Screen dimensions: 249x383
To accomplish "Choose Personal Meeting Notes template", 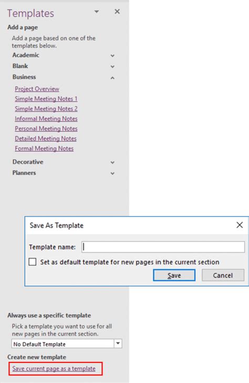I will [x=46, y=129].
